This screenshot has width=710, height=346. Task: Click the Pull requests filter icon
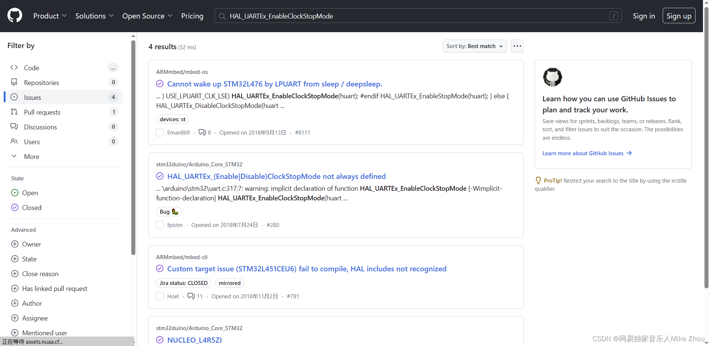pos(14,112)
